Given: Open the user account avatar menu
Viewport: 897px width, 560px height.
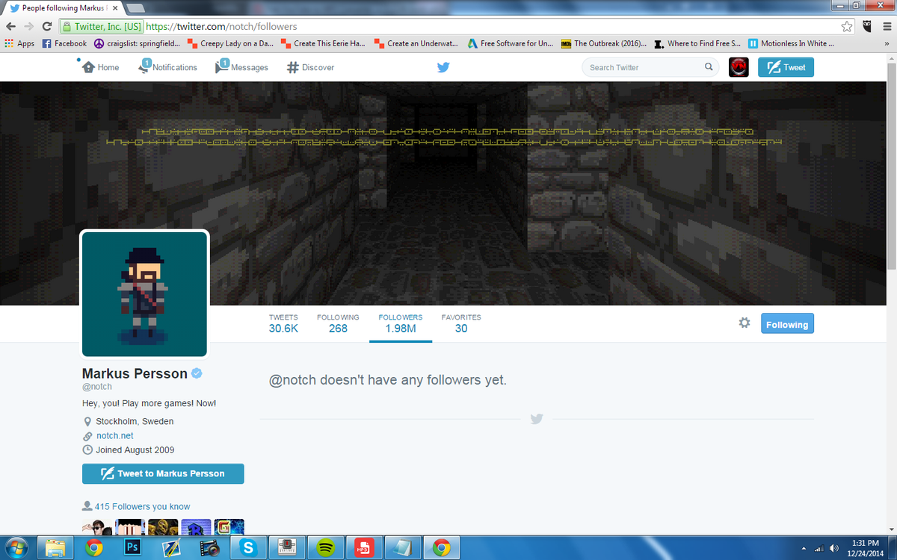Looking at the screenshot, I should 739,67.
